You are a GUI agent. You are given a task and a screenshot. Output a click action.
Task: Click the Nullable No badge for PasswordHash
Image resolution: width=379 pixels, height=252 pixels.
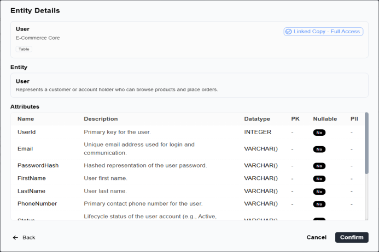pyautogui.click(x=319, y=166)
